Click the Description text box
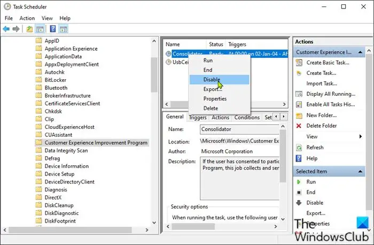The height and width of the screenshot is (245, 374). 239,178
